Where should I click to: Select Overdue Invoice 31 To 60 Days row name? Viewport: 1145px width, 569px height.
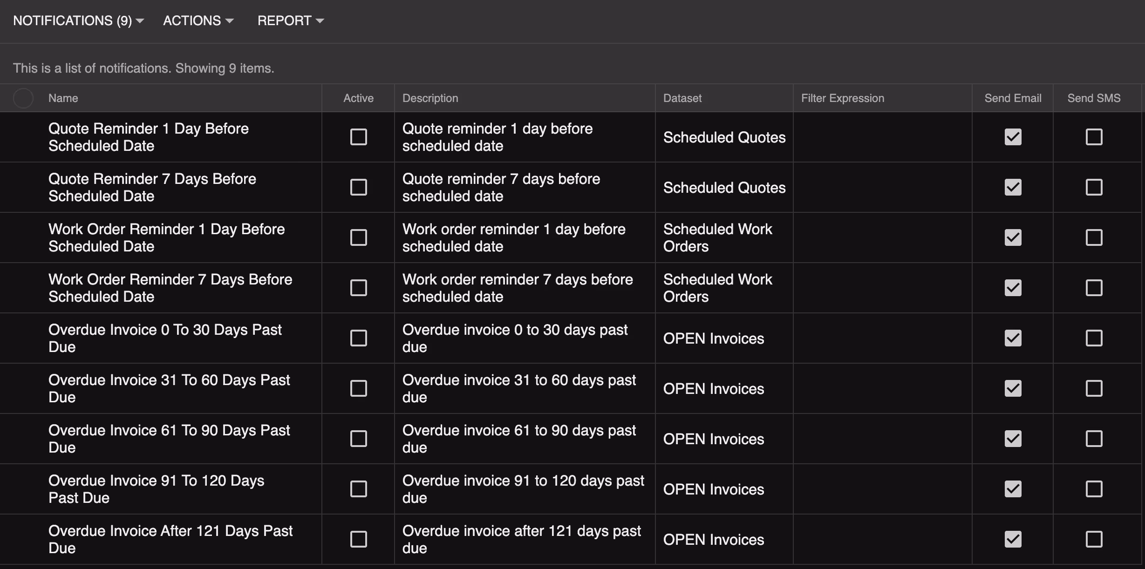click(169, 388)
